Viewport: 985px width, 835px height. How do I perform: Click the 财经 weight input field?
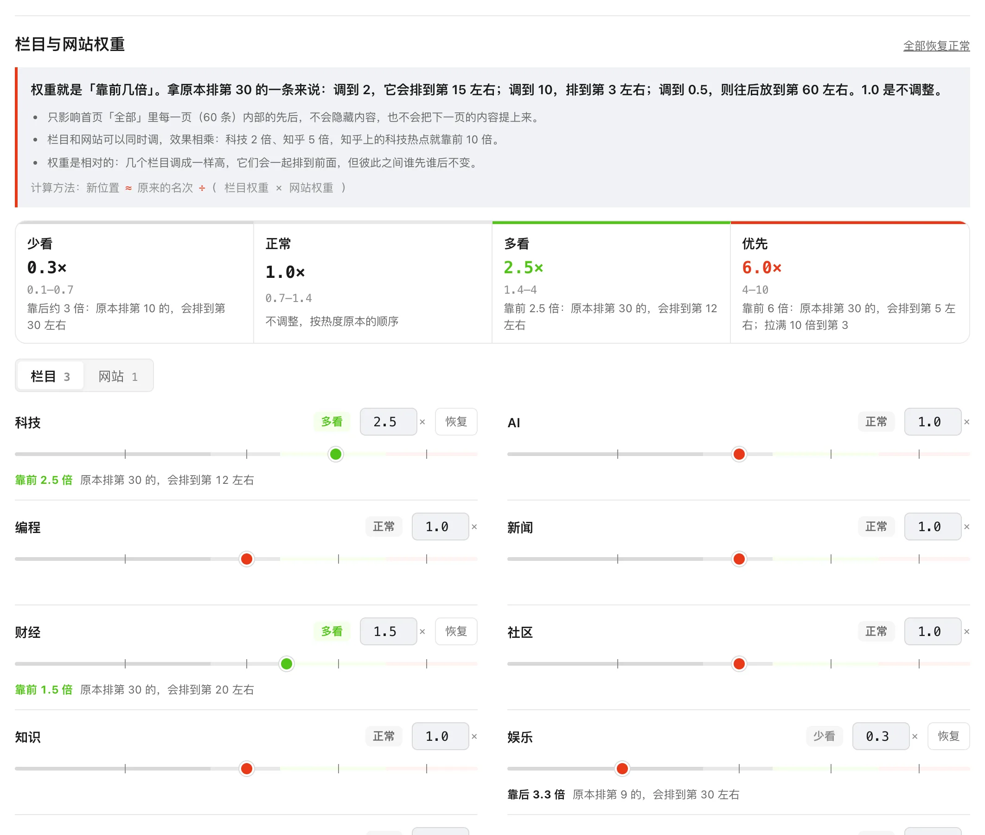coord(389,631)
